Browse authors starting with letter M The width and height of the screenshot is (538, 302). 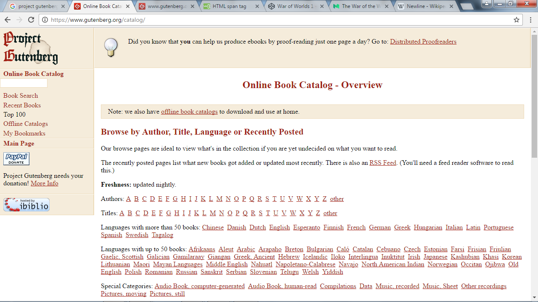[x=219, y=199]
